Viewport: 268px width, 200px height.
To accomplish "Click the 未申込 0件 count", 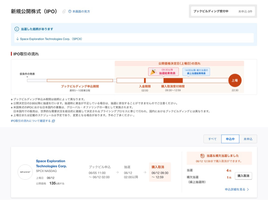I will pyautogui.click(x=245, y=11).
